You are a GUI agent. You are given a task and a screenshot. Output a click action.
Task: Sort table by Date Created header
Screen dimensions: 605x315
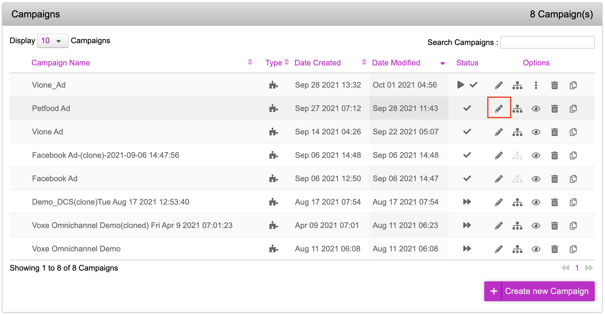coord(318,63)
